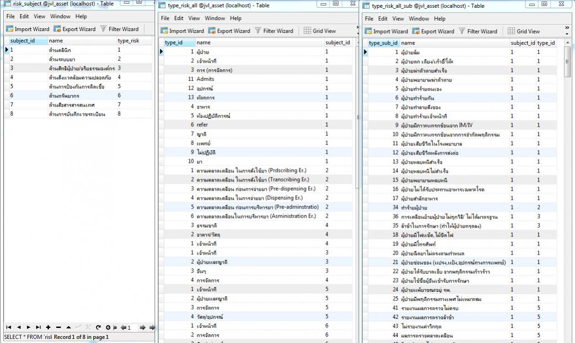Jump to last record in risk_subject navigator
The image size is (575, 343).
click(38, 327)
